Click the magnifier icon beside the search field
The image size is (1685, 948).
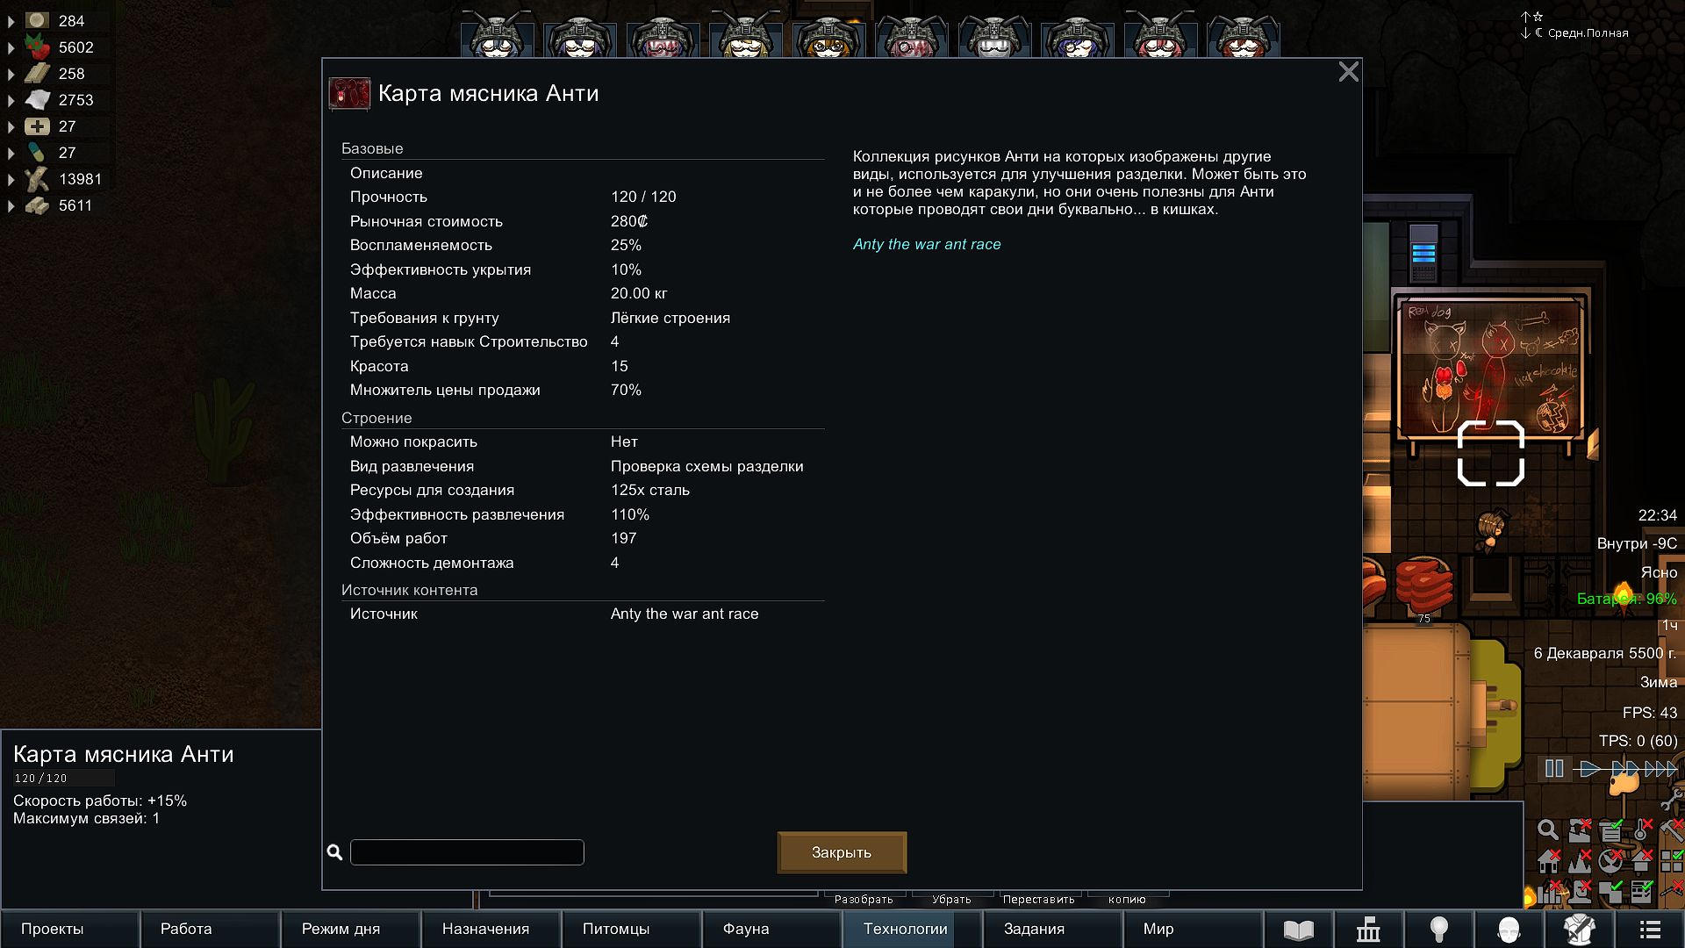[334, 852]
